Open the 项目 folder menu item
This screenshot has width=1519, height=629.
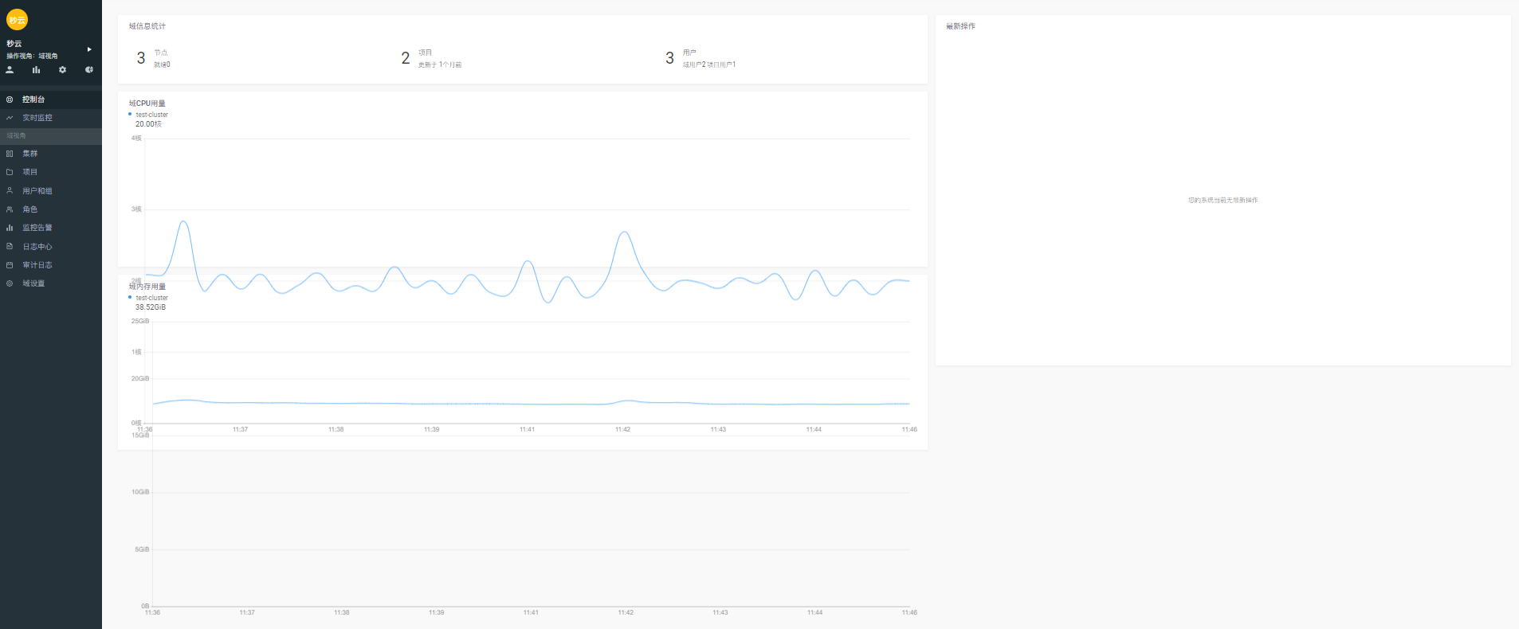29,172
